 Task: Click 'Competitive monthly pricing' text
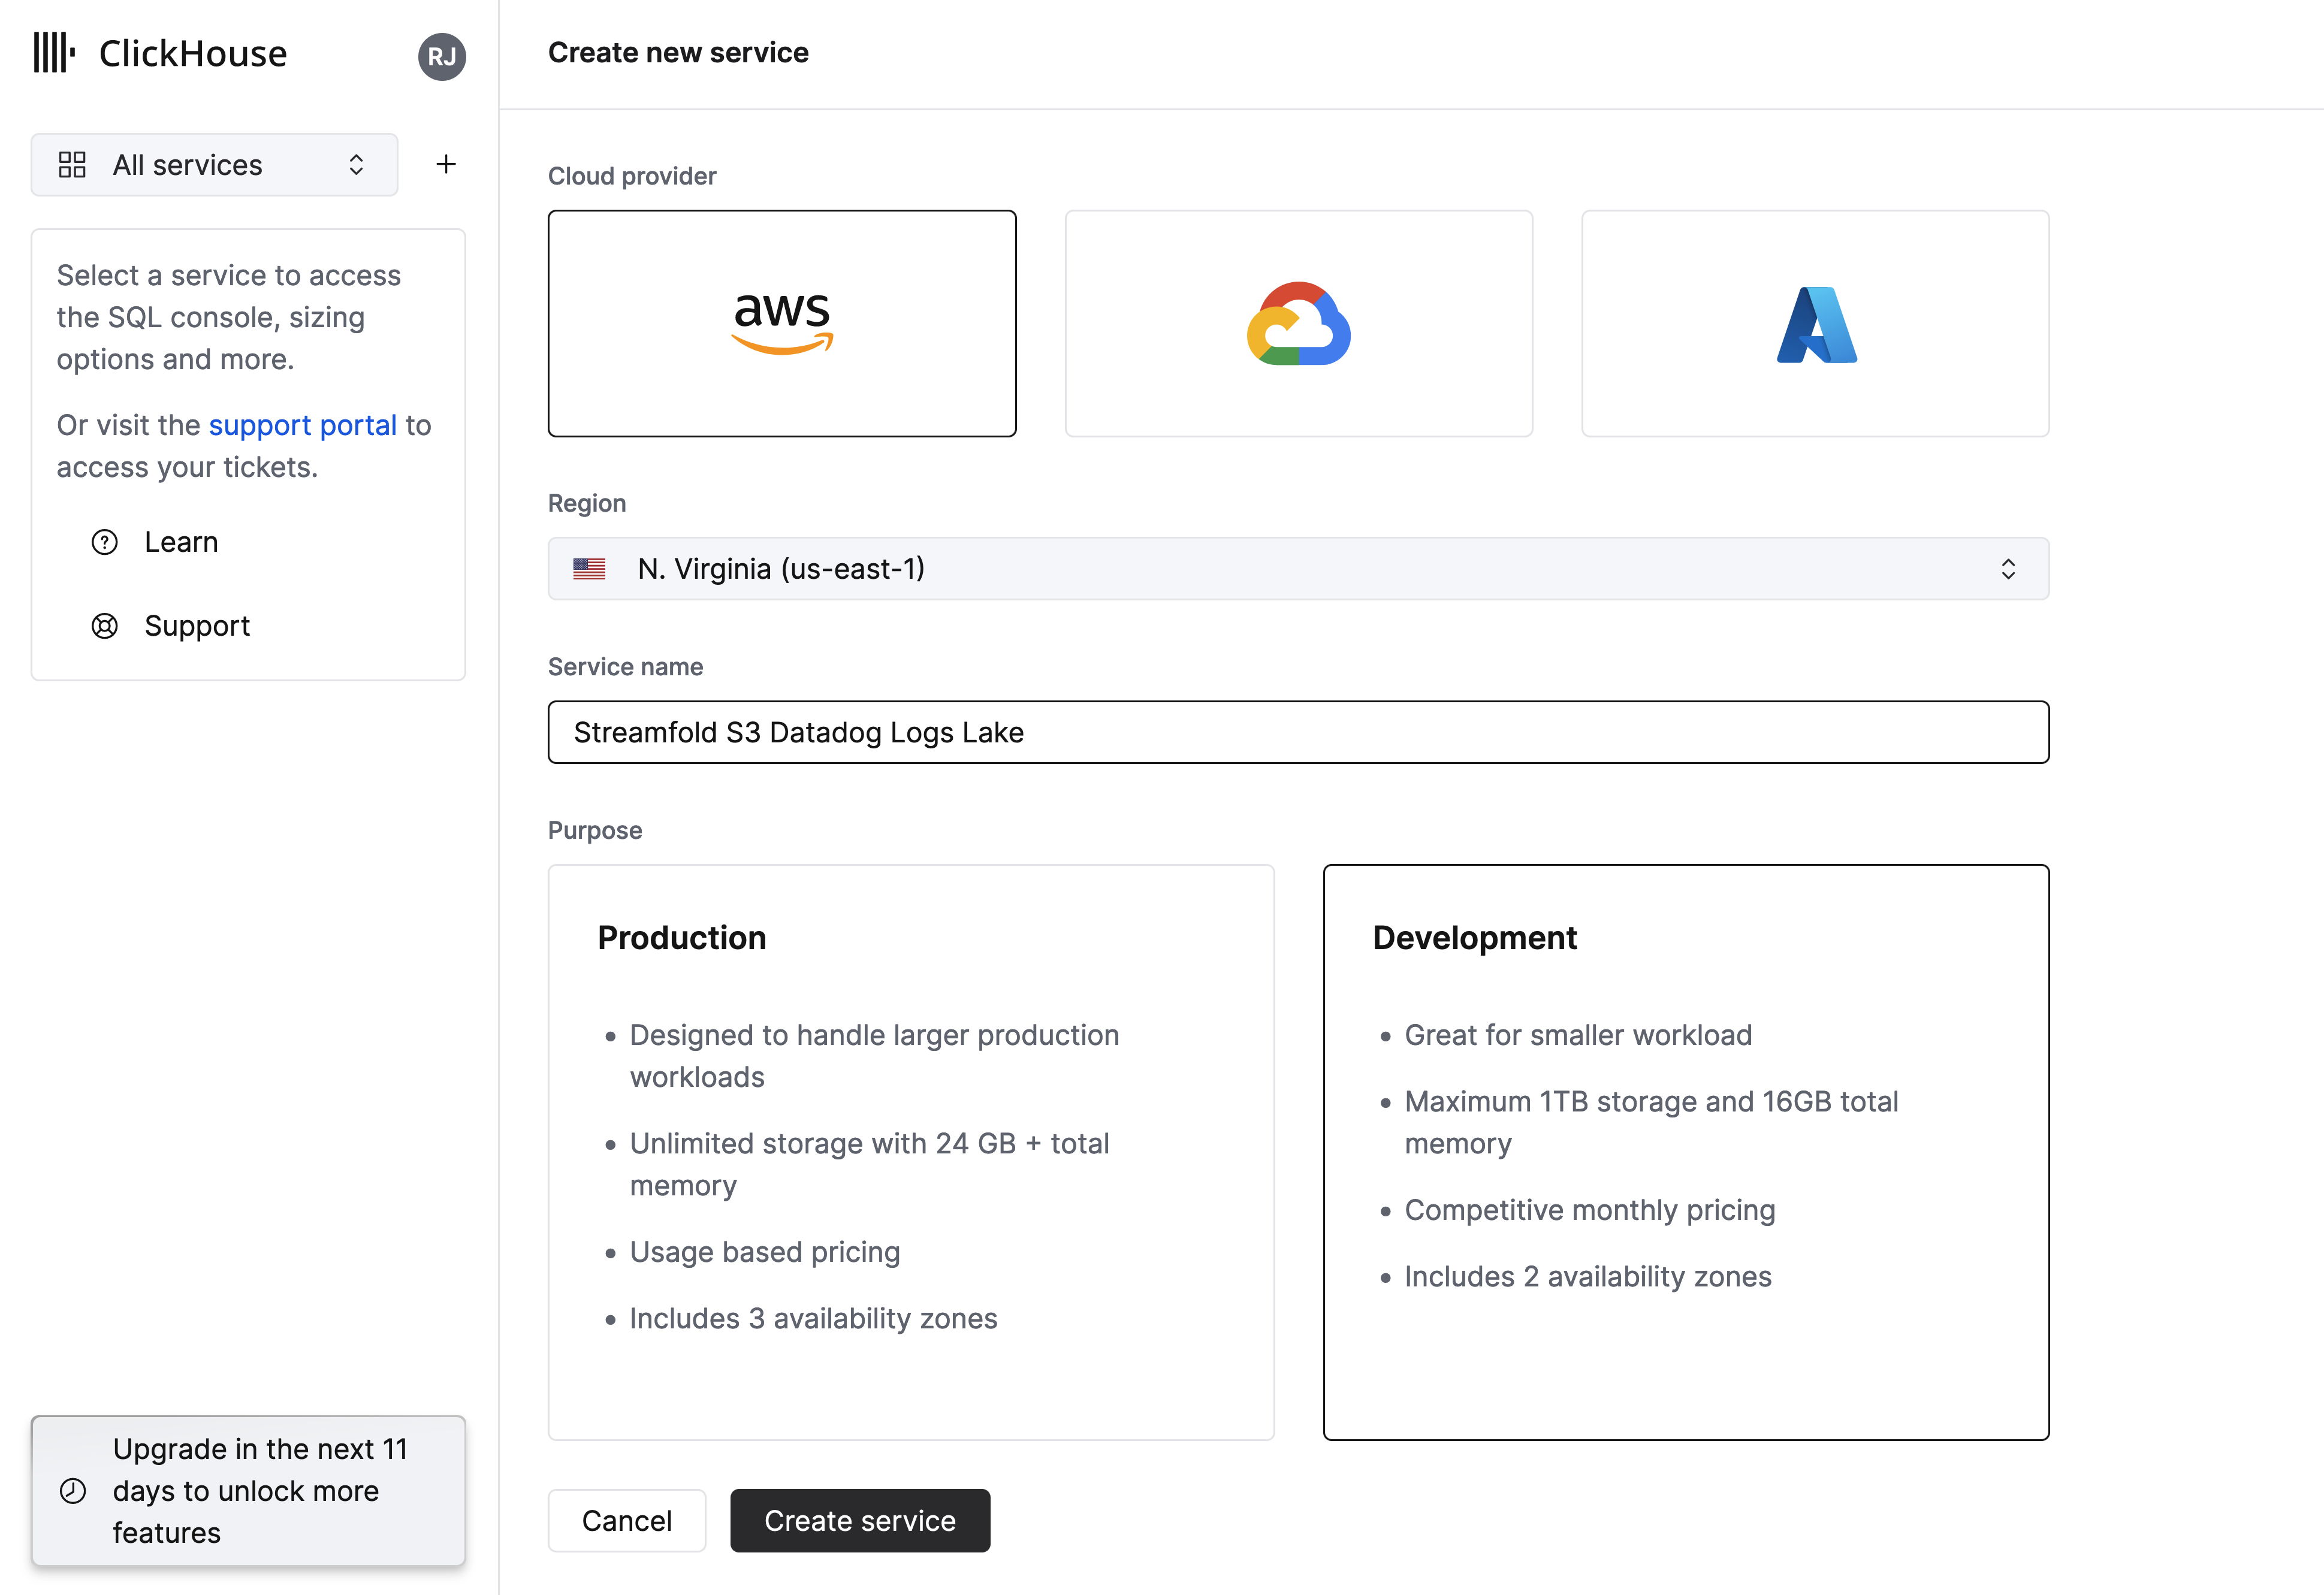1589,1210
